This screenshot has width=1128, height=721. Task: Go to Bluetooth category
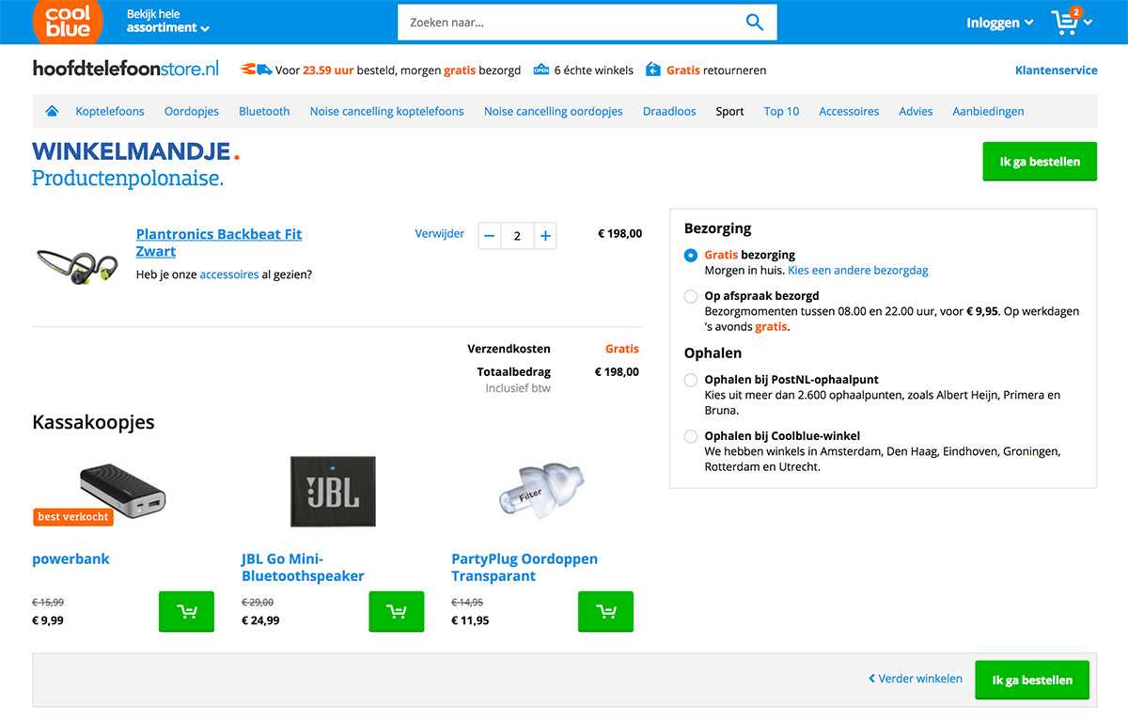tap(264, 111)
